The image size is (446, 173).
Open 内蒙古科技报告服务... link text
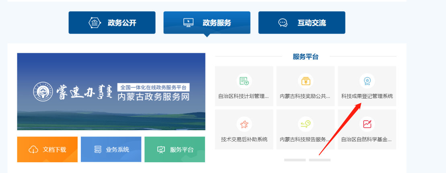click(304, 140)
